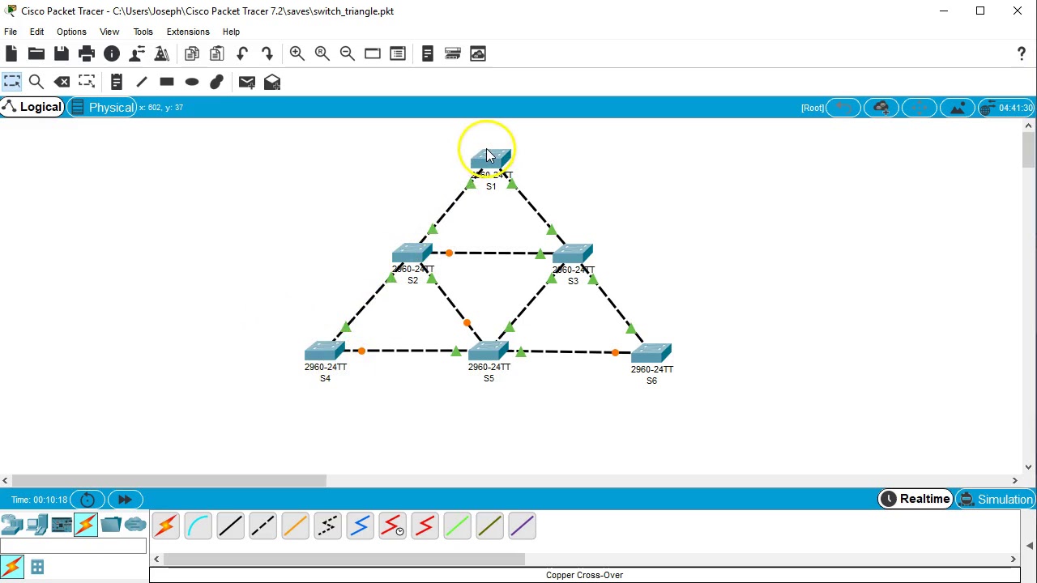Activate the Inspect magnifier tool
This screenshot has width=1037, height=583.
(x=36, y=82)
